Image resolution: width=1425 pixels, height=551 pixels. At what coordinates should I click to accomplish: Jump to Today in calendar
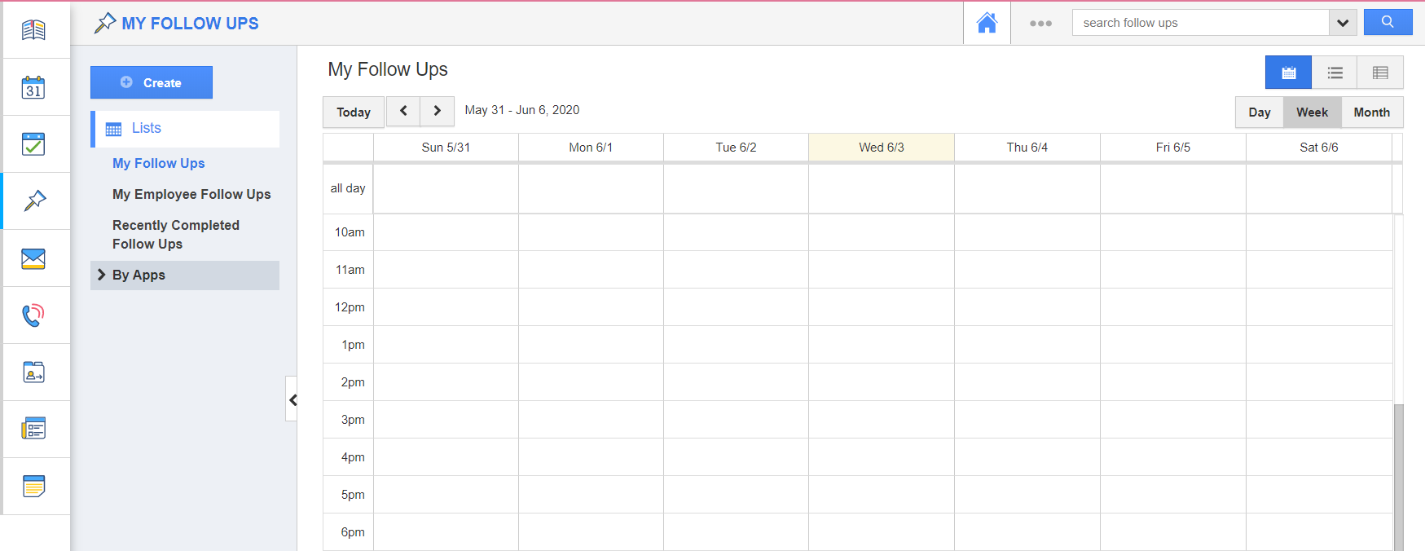(354, 112)
